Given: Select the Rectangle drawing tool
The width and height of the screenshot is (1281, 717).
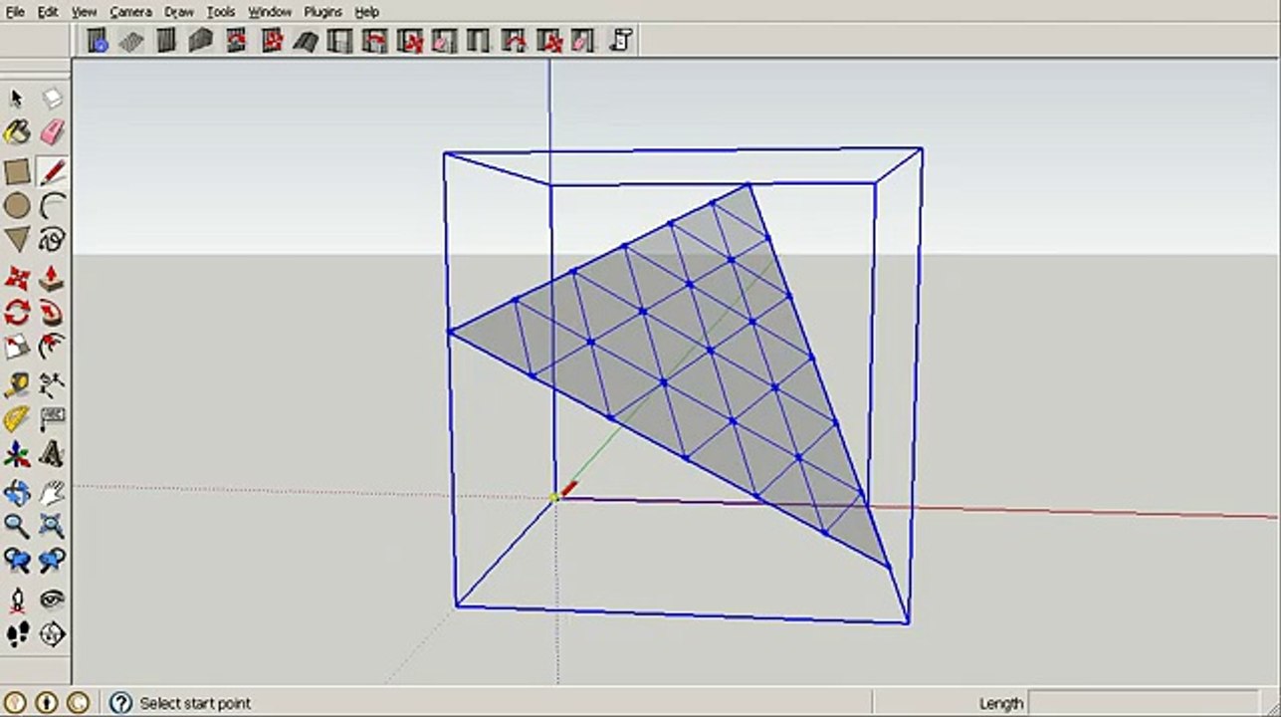Looking at the screenshot, I should coord(17,171).
